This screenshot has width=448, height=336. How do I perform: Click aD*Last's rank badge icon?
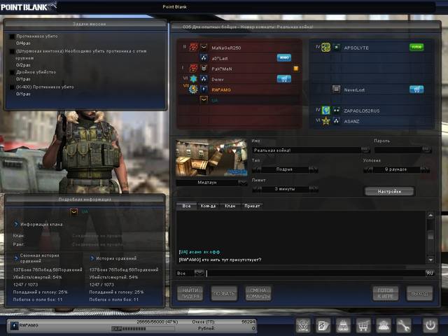[x=204, y=58]
